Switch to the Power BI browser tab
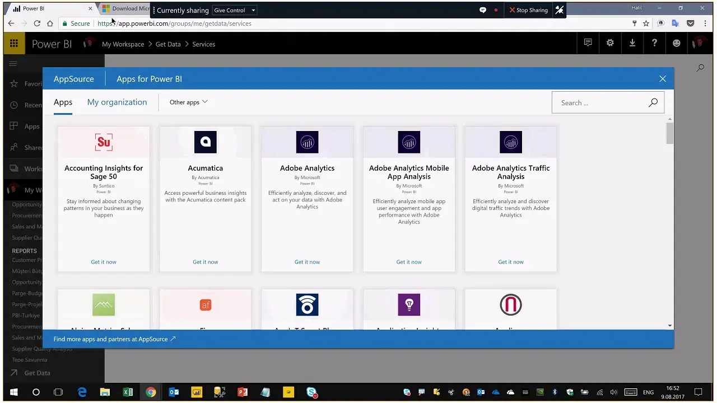This screenshot has height=403, width=717. pyautogui.click(x=50, y=8)
